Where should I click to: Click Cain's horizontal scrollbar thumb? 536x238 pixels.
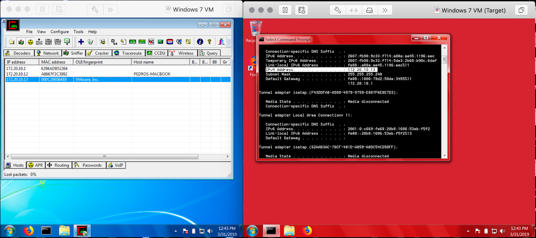105,156
